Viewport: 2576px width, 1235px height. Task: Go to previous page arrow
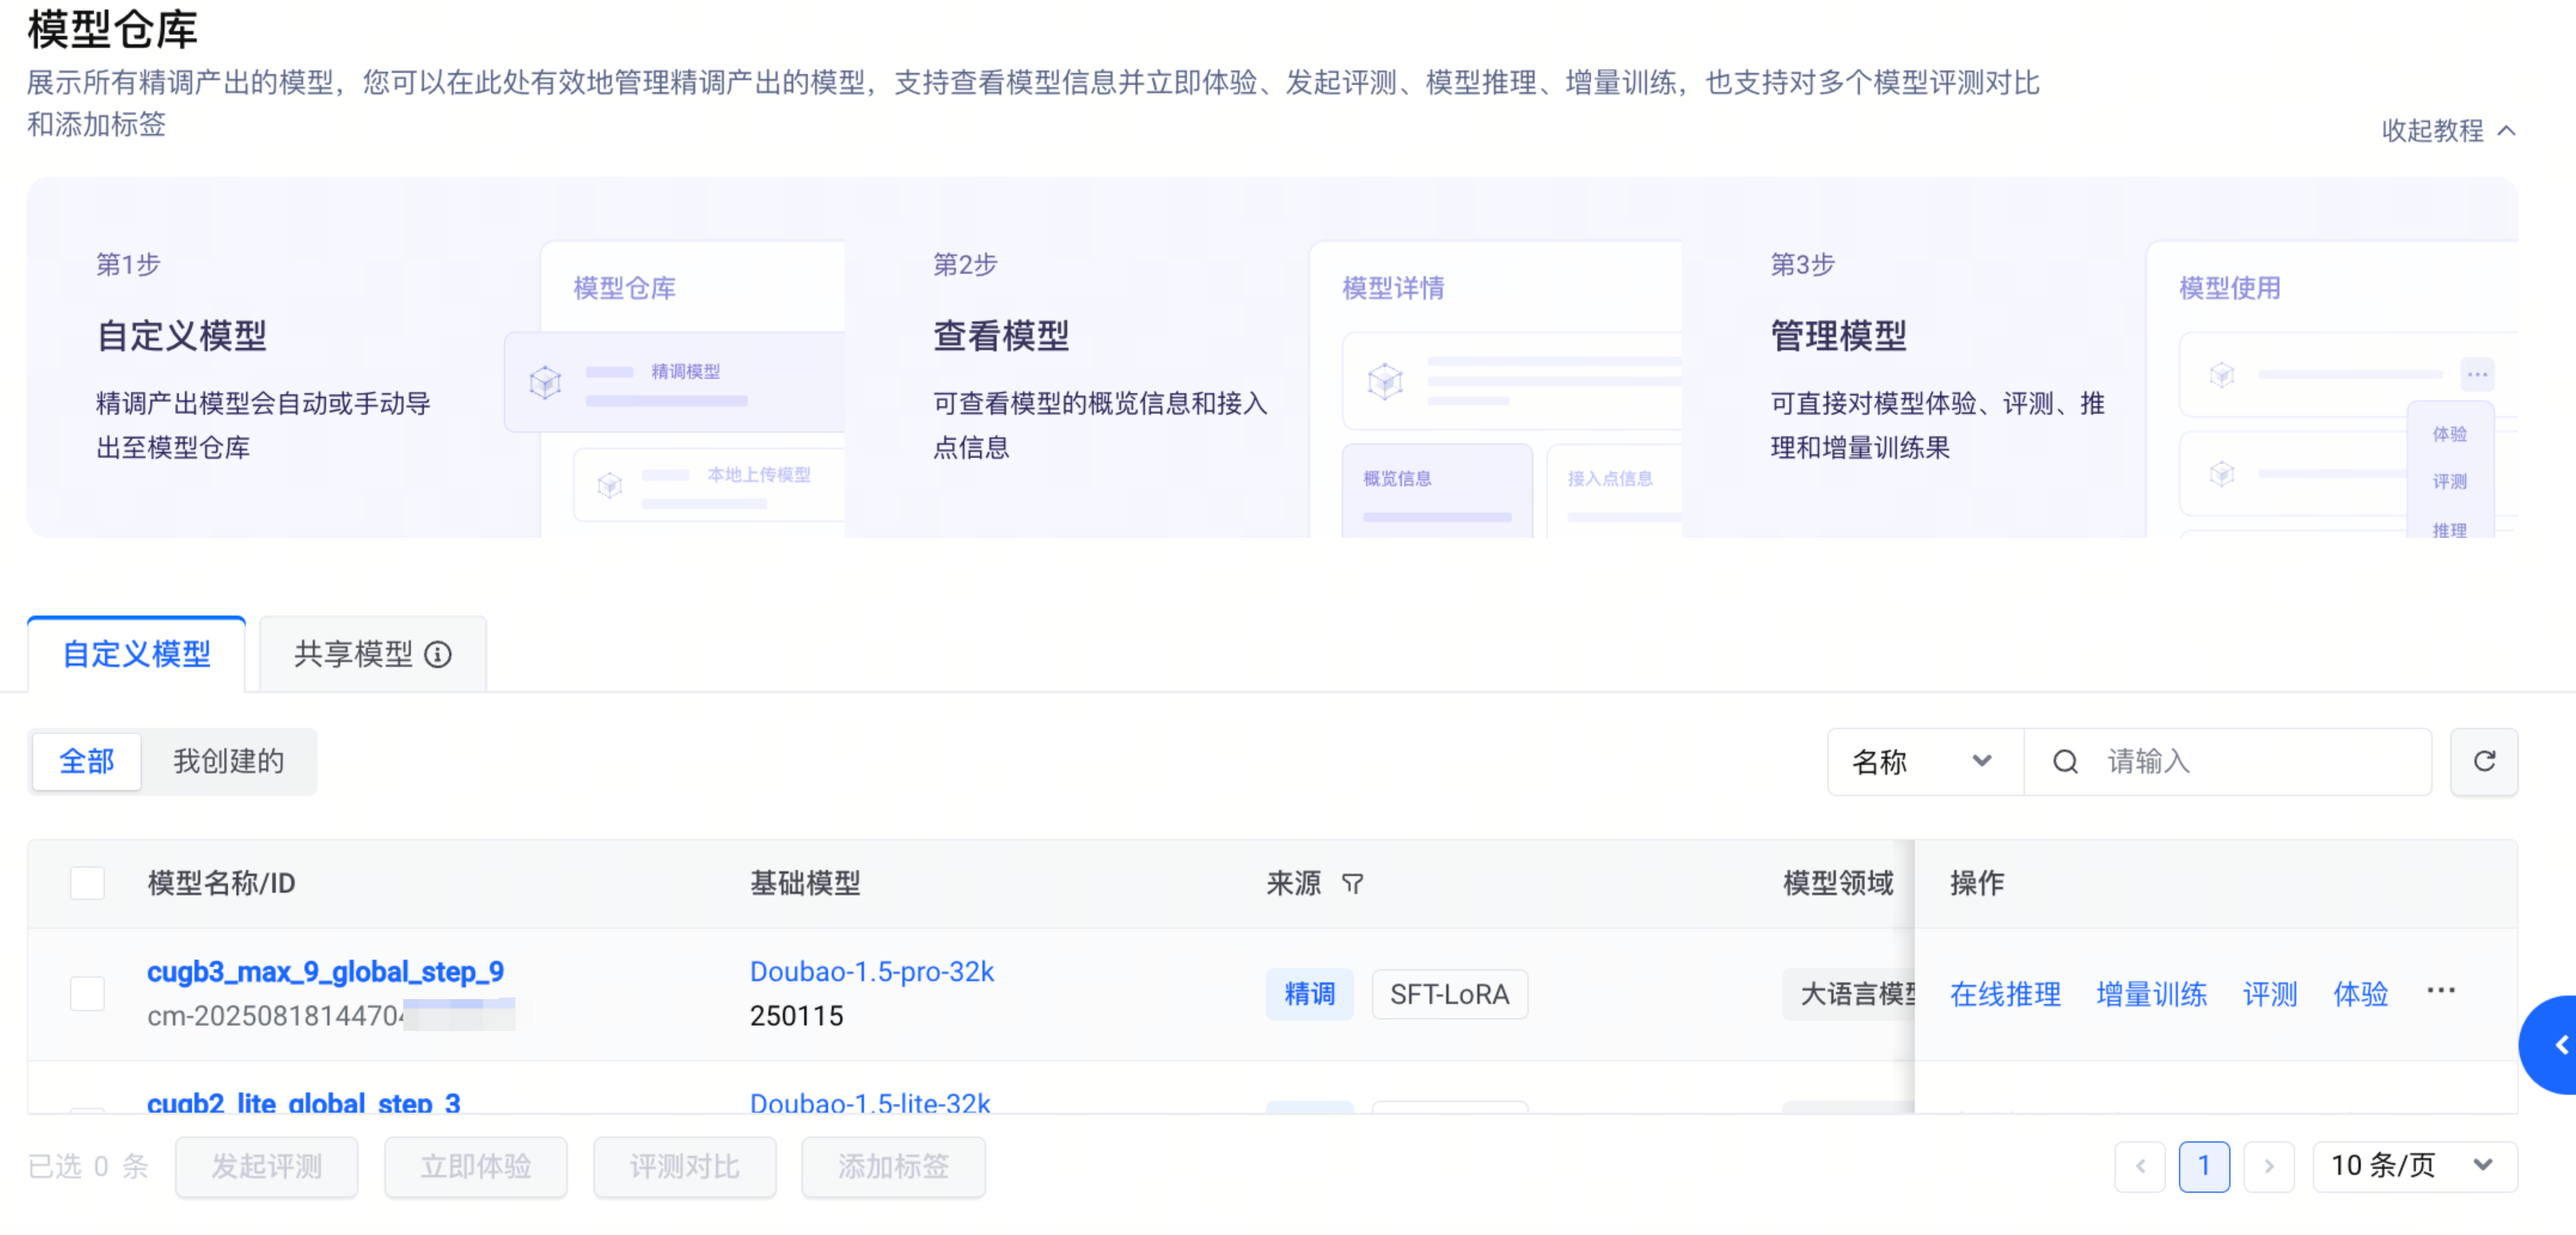coord(2140,1166)
